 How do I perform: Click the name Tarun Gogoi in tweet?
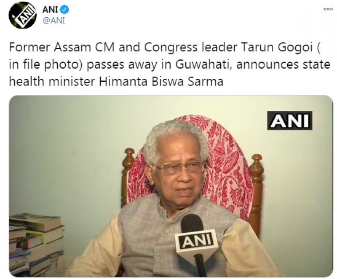pos(277,47)
